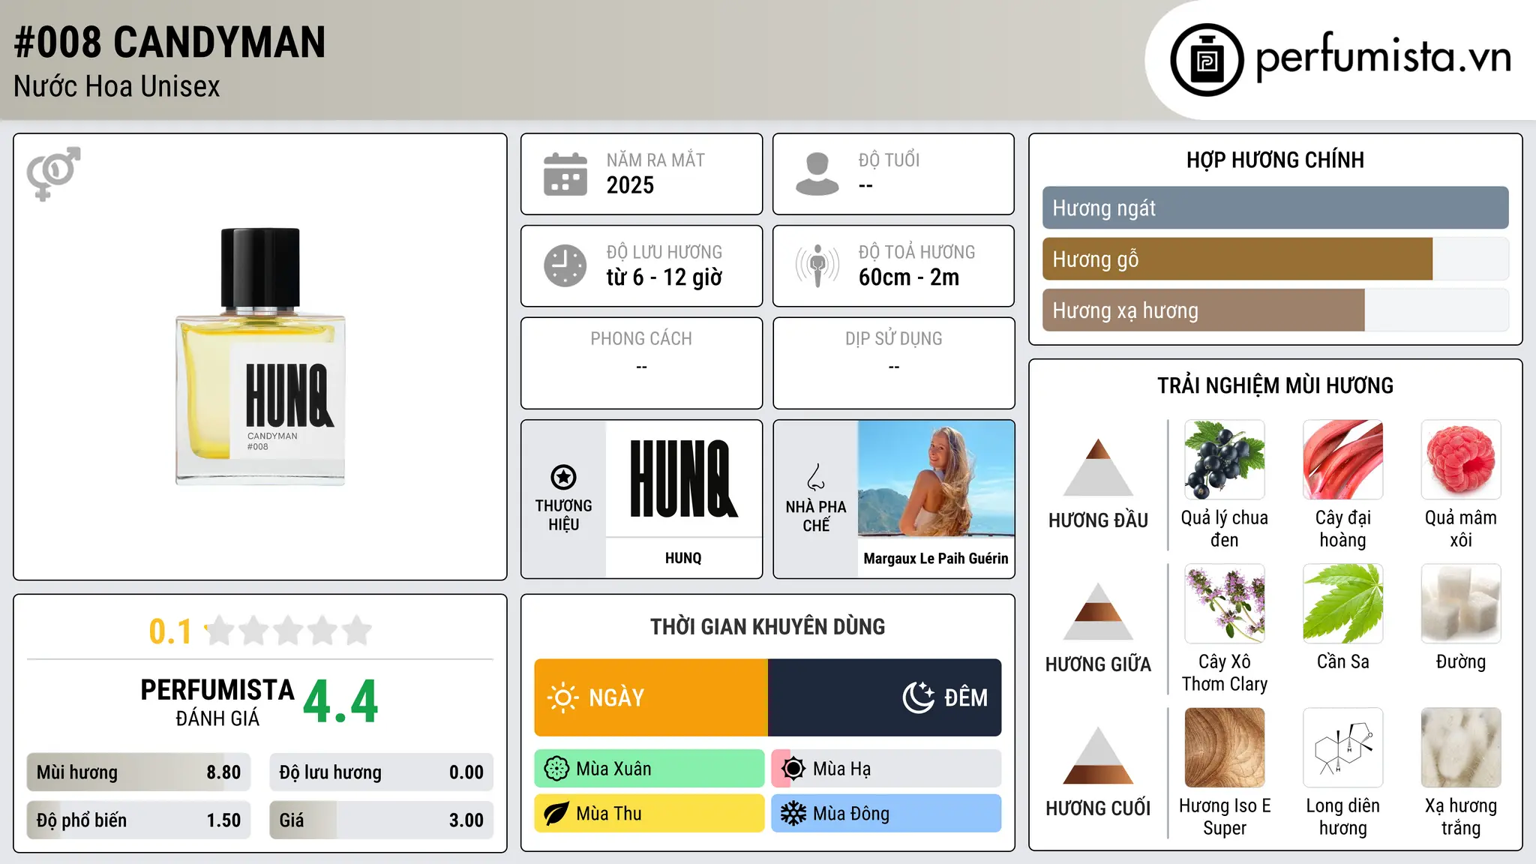This screenshot has height=864, width=1536.
Task: Click the Phong cách heading
Action: point(641,338)
